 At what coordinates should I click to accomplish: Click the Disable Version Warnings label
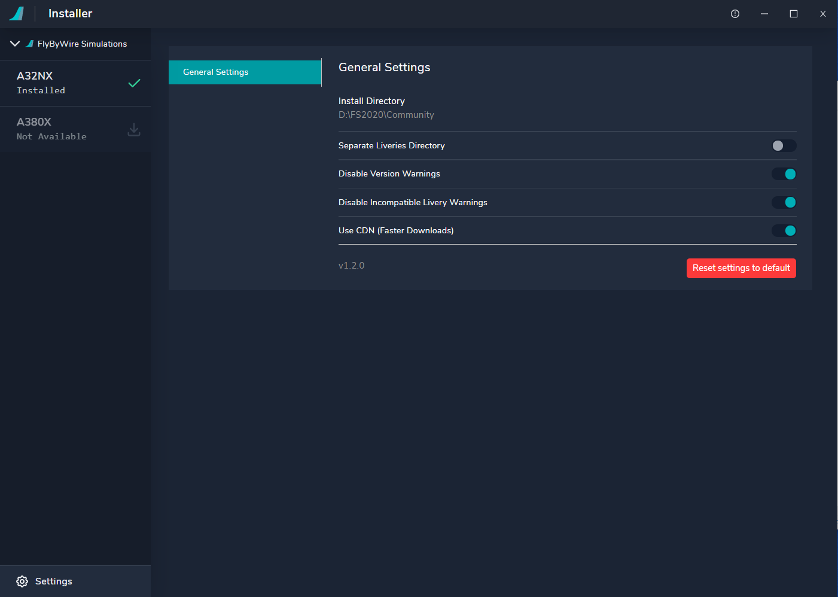point(389,174)
